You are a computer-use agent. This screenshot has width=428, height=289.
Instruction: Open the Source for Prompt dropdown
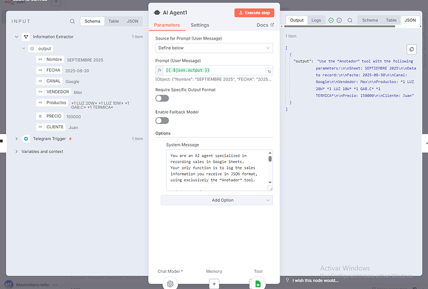pos(214,48)
